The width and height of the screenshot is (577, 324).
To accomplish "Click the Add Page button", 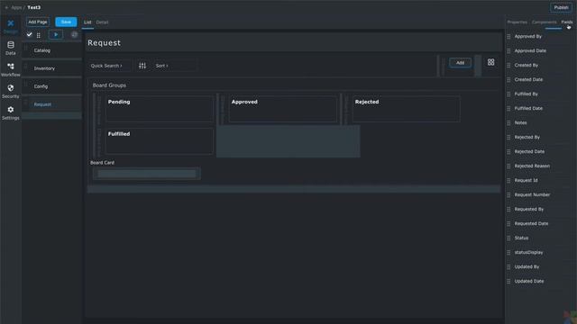I will click(38, 22).
